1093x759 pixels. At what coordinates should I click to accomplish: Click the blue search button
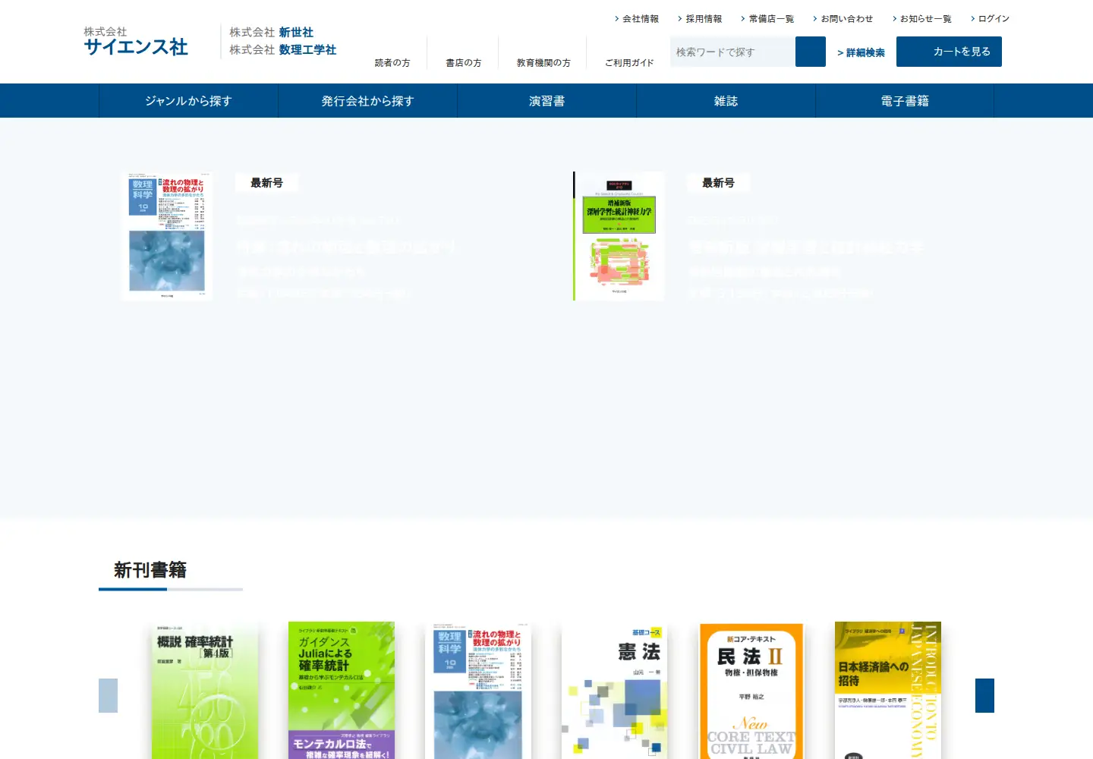coord(811,52)
